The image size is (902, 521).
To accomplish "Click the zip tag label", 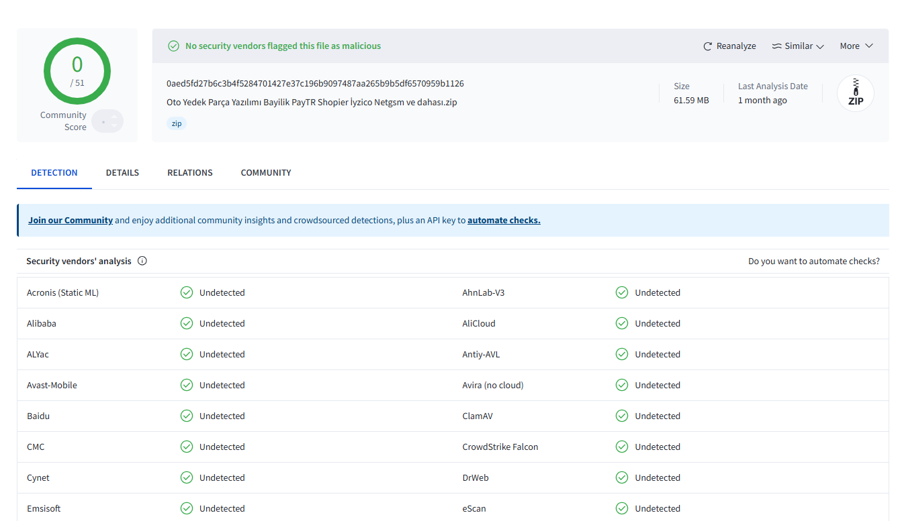I will (x=177, y=123).
